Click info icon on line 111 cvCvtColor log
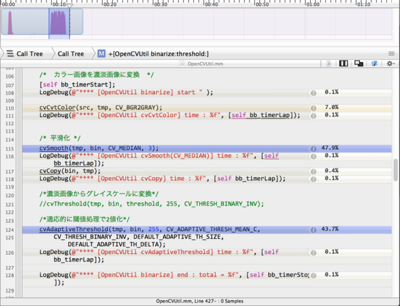The image size is (400, 306). [313, 116]
